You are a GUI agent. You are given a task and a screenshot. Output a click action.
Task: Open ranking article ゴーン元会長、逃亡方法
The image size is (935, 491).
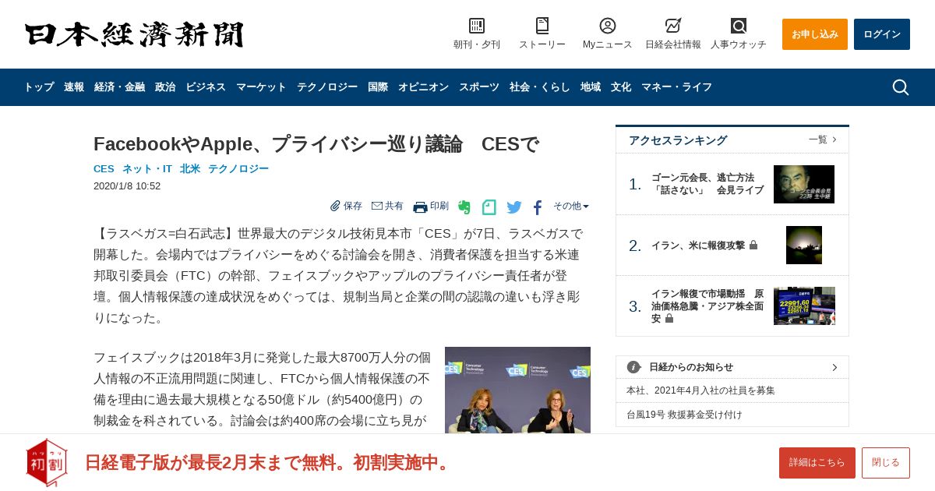707,184
